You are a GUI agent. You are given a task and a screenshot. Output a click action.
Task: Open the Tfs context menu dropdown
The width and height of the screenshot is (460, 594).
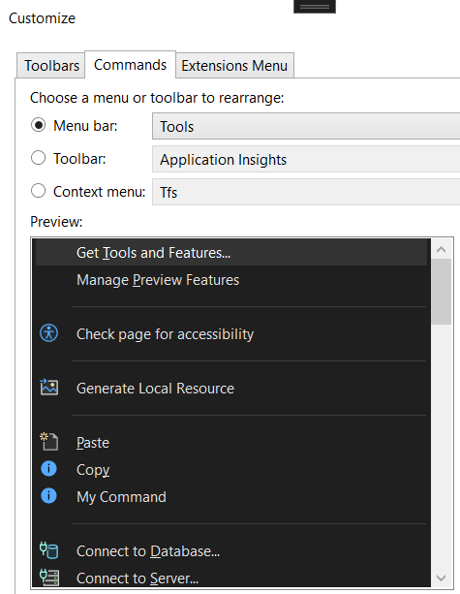coord(306,192)
